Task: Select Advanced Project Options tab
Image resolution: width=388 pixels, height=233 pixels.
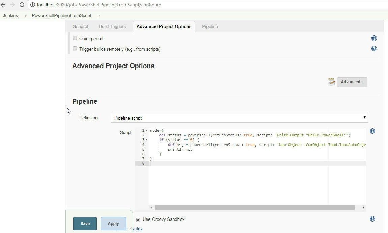Action: tap(164, 26)
